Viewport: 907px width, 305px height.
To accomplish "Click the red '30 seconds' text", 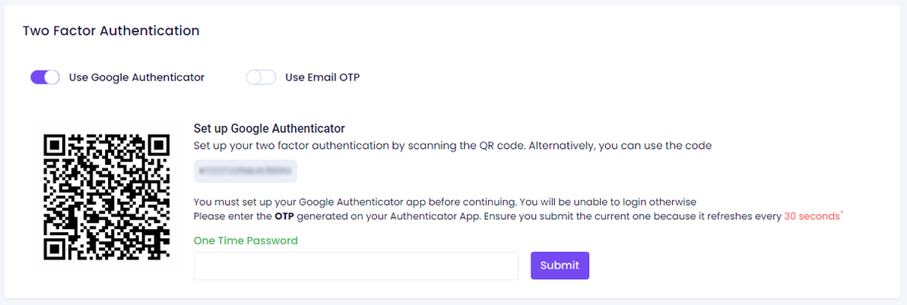I will 810,216.
